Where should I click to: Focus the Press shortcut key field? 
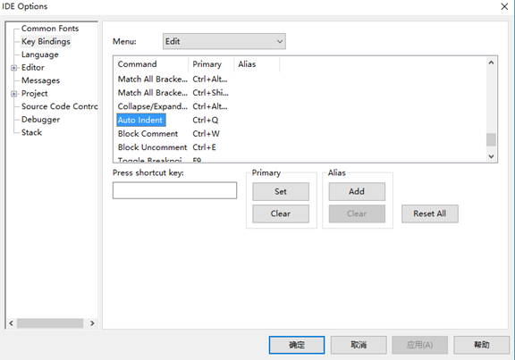pyautogui.click(x=174, y=190)
